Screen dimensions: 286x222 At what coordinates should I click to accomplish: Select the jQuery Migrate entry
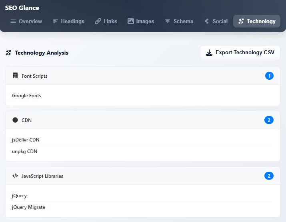[x=28, y=207]
